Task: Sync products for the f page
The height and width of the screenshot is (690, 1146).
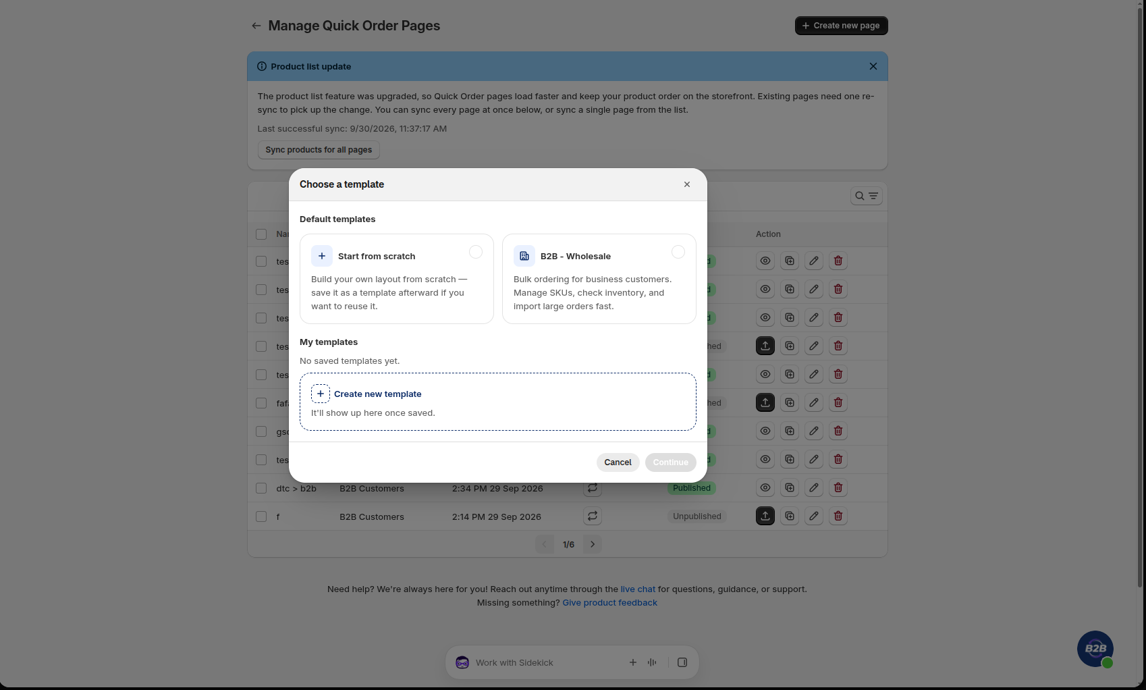Action: click(593, 516)
